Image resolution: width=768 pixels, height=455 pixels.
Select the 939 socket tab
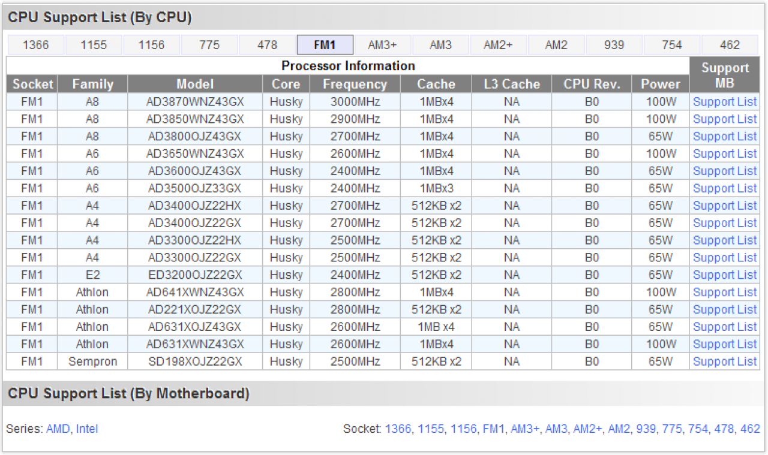pos(614,45)
